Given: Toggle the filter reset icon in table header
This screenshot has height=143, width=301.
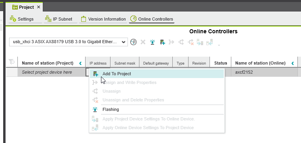Looking at the screenshot, I should [x=12, y=62].
